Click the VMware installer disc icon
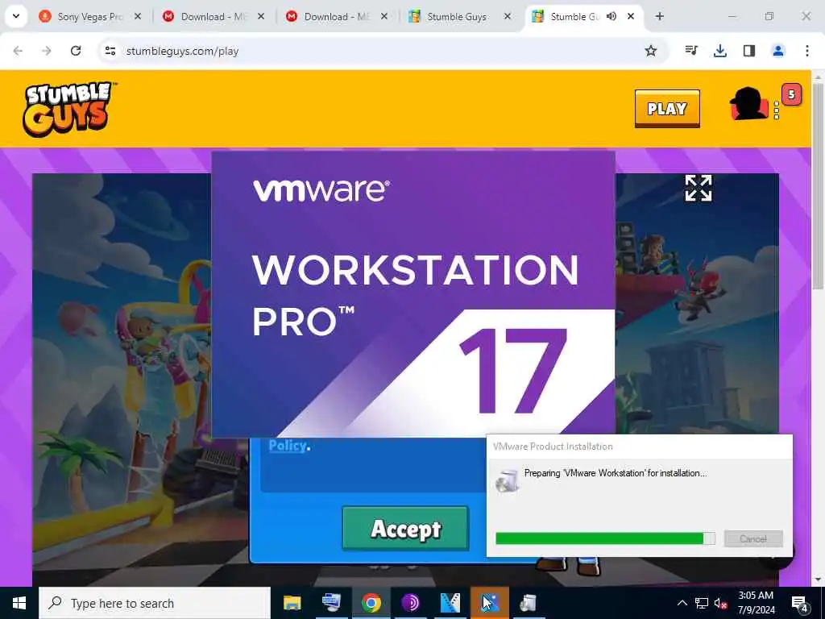The height and width of the screenshot is (619, 825). pyautogui.click(x=508, y=480)
